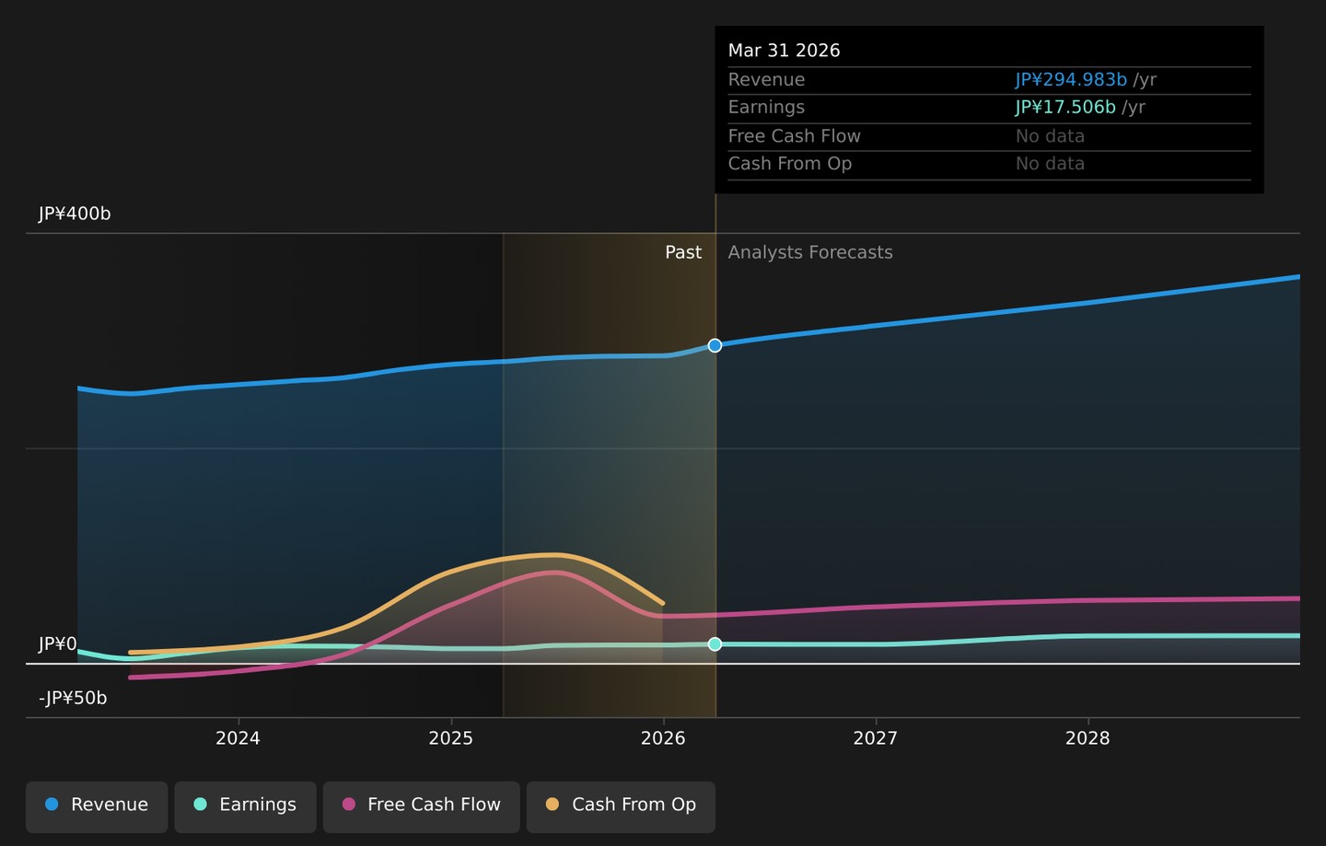Select the Earnings data point marker on chart
This screenshot has width=1326, height=846.
[715, 643]
